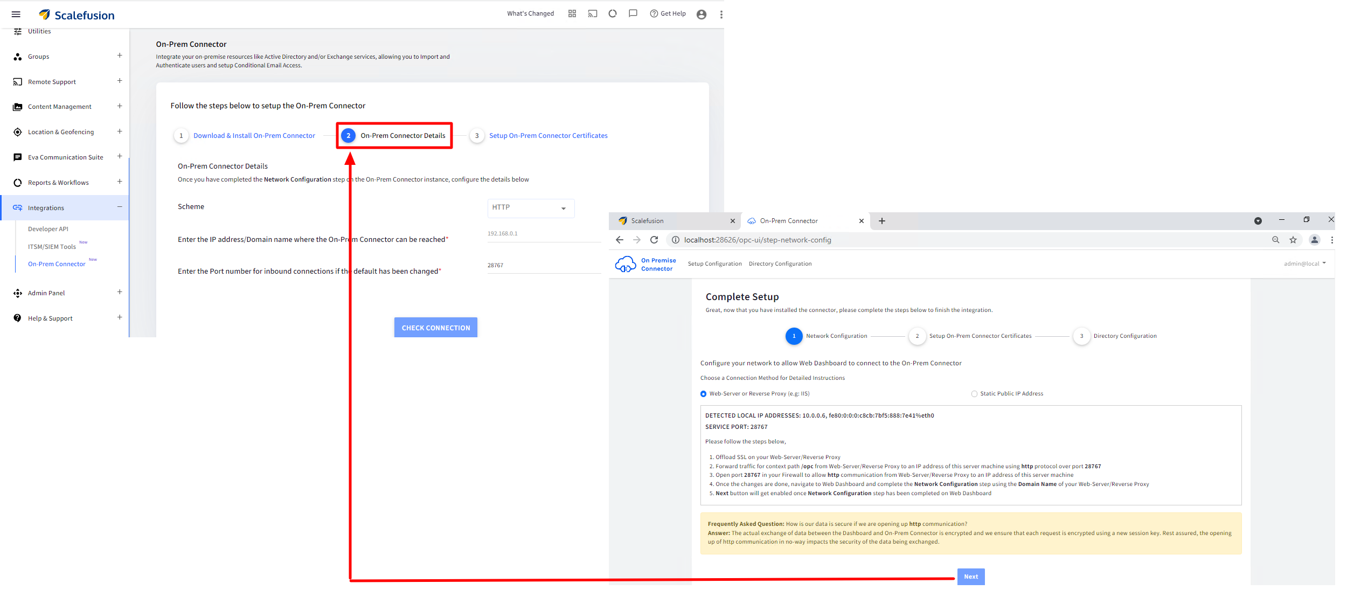Click the Scalefusion logo
This screenshot has width=1347, height=611.
(77, 15)
